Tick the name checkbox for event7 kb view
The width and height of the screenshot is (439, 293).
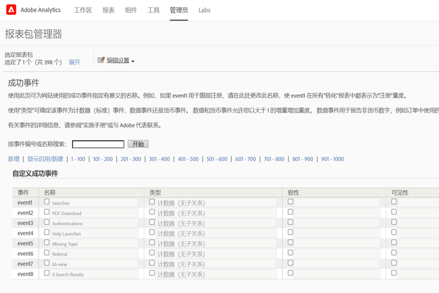pyautogui.click(x=47, y=263)
